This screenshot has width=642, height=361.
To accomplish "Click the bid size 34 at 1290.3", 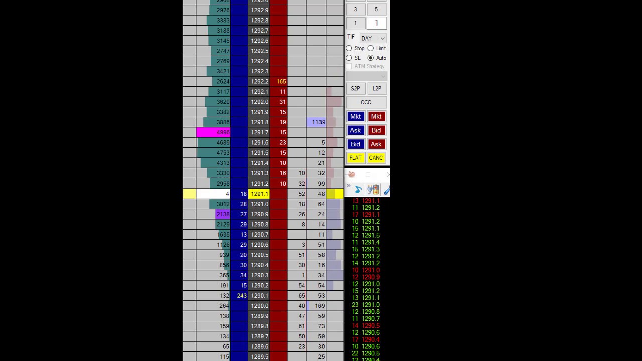I will pos(239,275).
